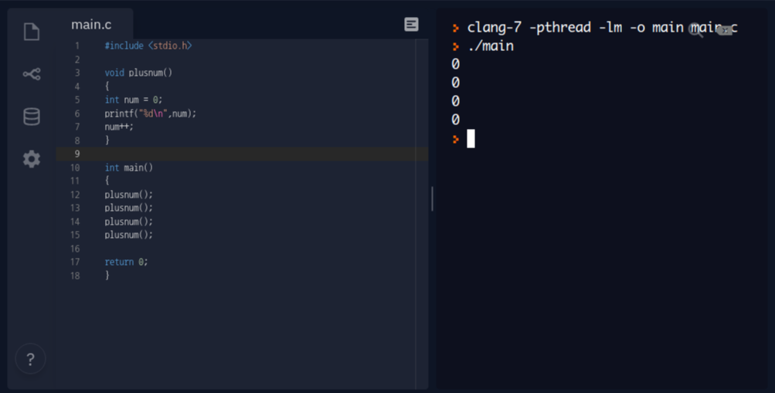
Task: Click the closing brace on line 18
Action: pos(107,276)
